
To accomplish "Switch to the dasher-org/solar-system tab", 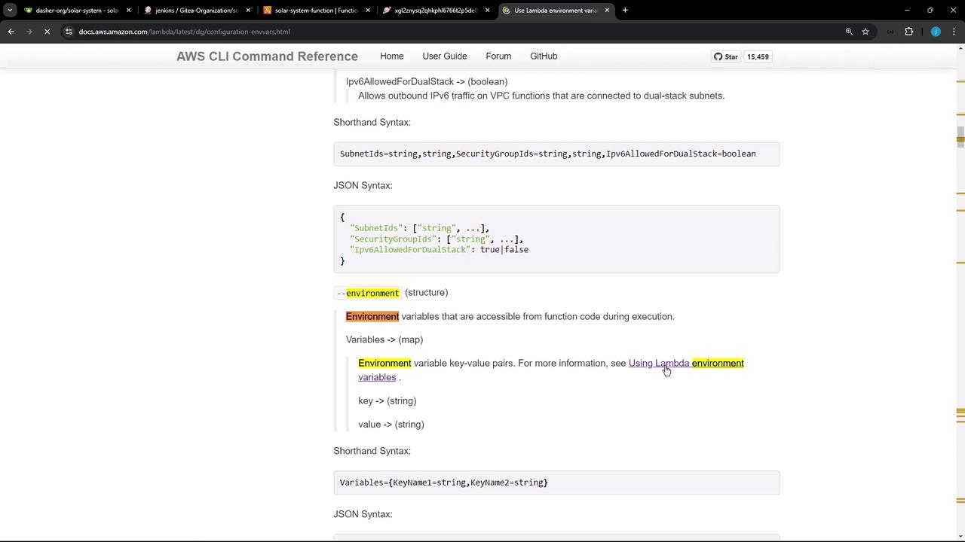I will coord(75,11).
